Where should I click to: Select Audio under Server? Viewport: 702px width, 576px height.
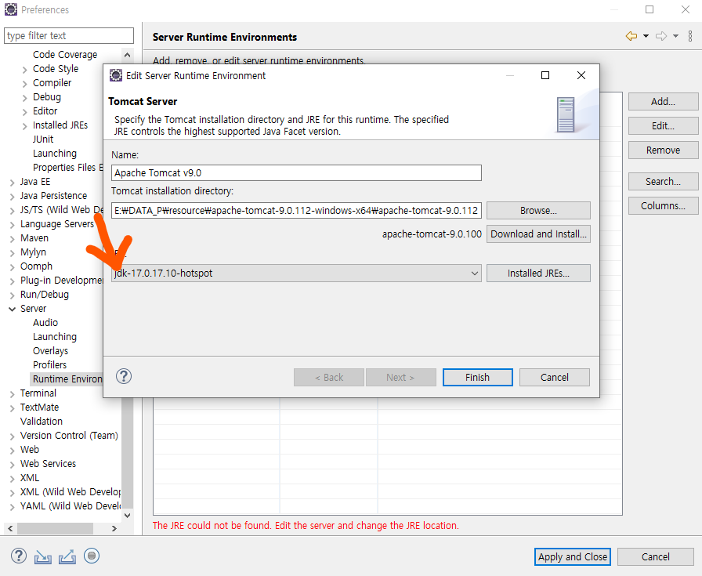pos(45,323)
